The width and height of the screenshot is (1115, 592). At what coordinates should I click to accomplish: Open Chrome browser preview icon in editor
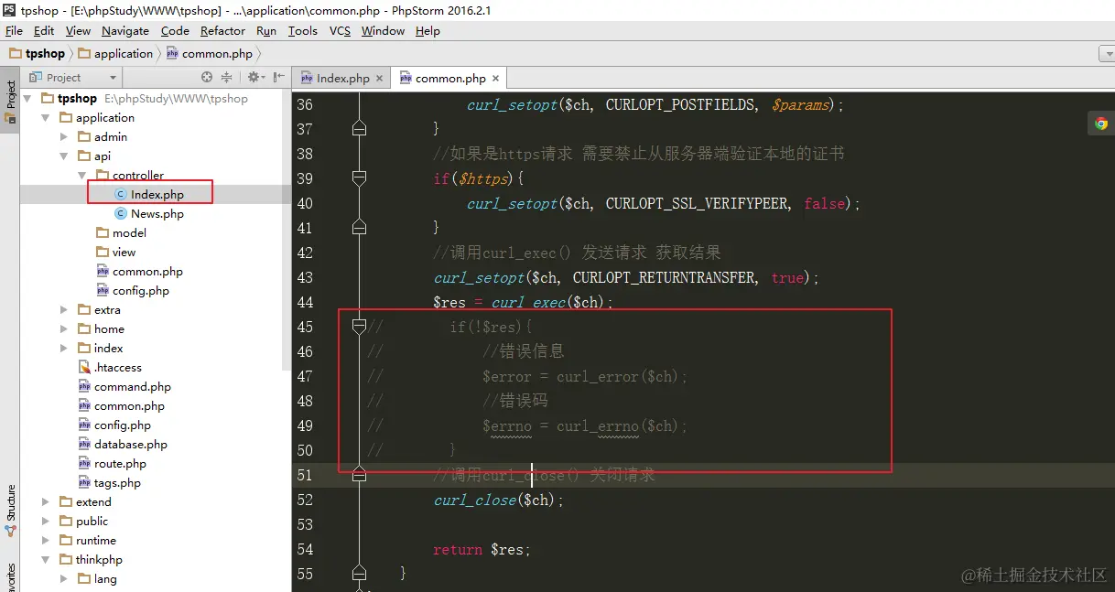pyautogui.click(x=1101, y=124)
